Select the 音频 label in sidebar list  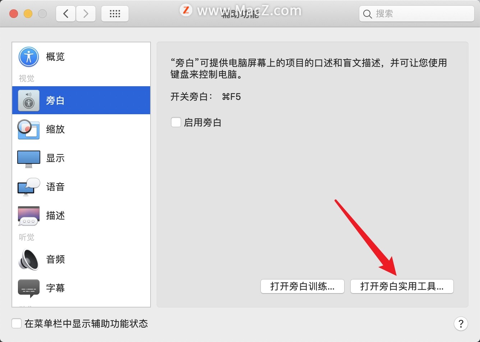tap(55, 259)
